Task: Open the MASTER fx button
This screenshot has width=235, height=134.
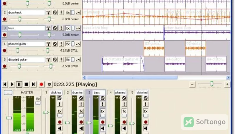Action: (x=38, y=99)
